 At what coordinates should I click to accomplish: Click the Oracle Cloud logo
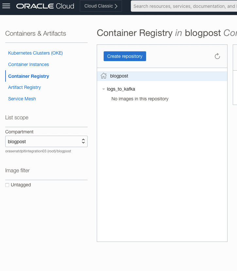coord(45,6)
